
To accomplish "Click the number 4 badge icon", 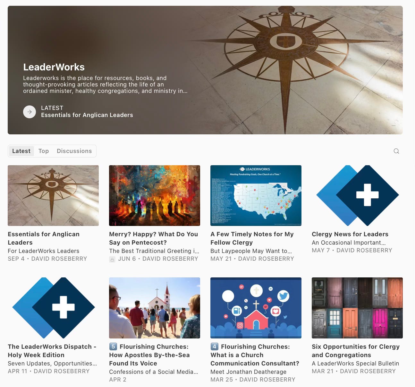I will [x=214, y=346].
